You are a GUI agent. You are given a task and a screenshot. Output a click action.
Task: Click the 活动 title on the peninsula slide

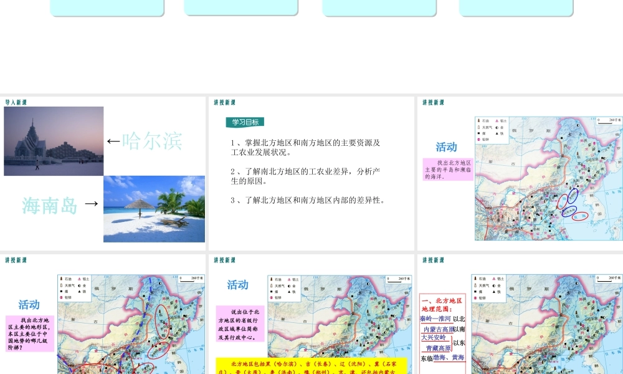click(446, 147)
